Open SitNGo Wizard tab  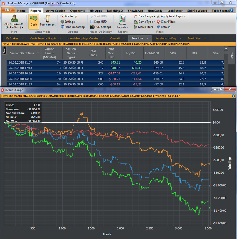click(197, 11)
